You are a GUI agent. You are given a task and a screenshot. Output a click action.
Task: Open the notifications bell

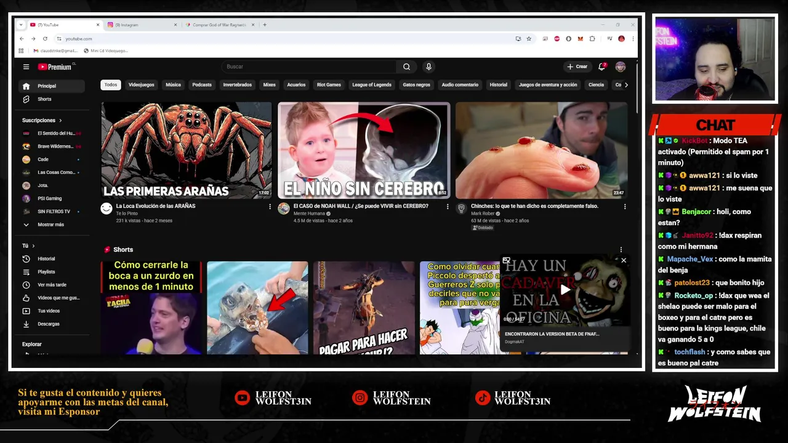[x=602, y=66]
